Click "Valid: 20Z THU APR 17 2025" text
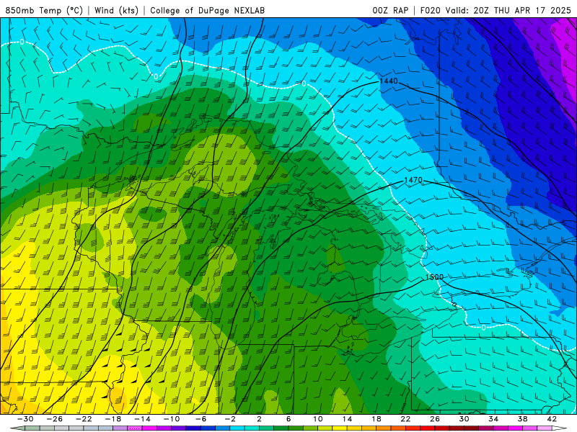Screen dimensions: 577x432 click(x=508, y=10)
